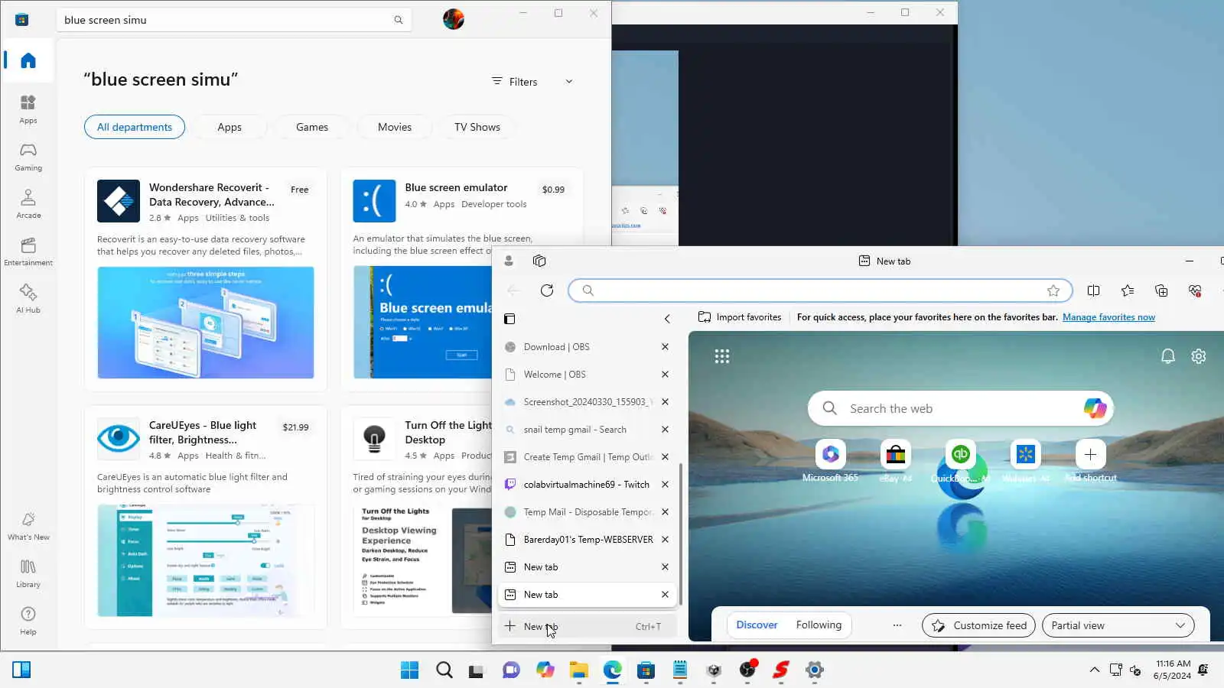Expand the Filters dropdown in Store results
The width and height of the screenshot is (1224, 688).
(x=532, y=82)
